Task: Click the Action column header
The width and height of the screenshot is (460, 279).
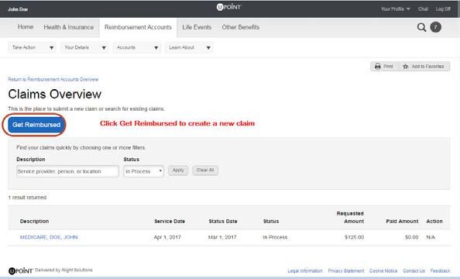Action: 434,222
